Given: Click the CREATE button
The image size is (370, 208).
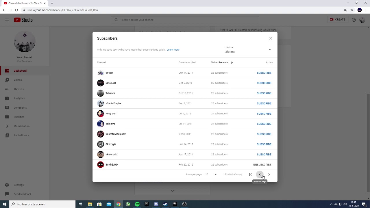Looking at the screenshot, I should (x=337, y=20).
